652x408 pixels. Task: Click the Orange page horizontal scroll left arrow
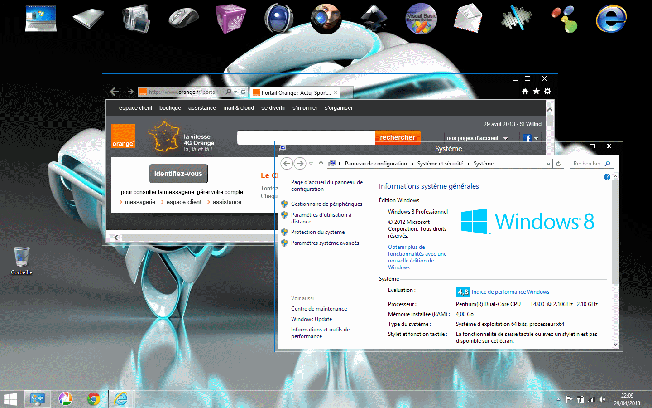116,238
